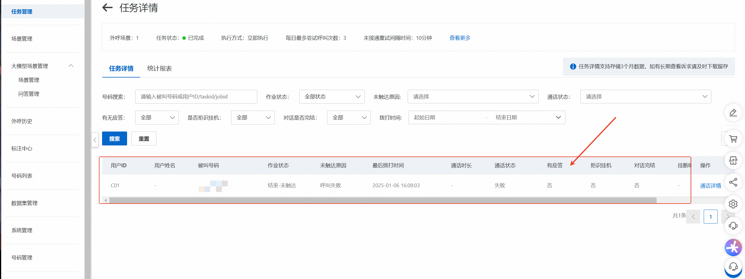Open the 对话是否完结 dropdown
Image resolution: width=745 pixels, height=279 pixels.
click(x=349, y=118)
